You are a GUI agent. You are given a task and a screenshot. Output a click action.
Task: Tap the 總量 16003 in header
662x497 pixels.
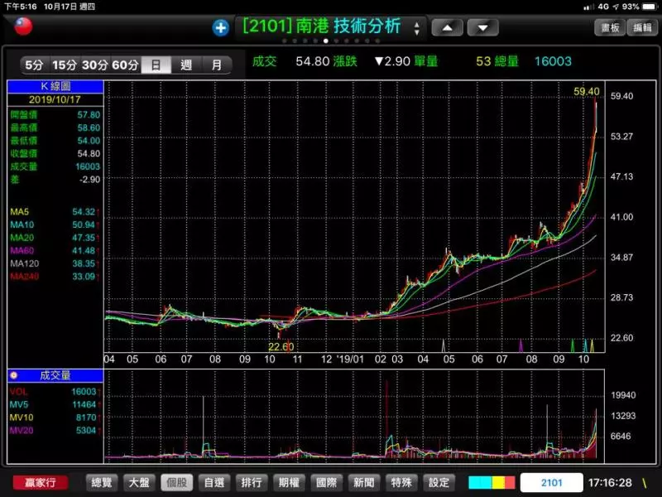pos(553,61)
